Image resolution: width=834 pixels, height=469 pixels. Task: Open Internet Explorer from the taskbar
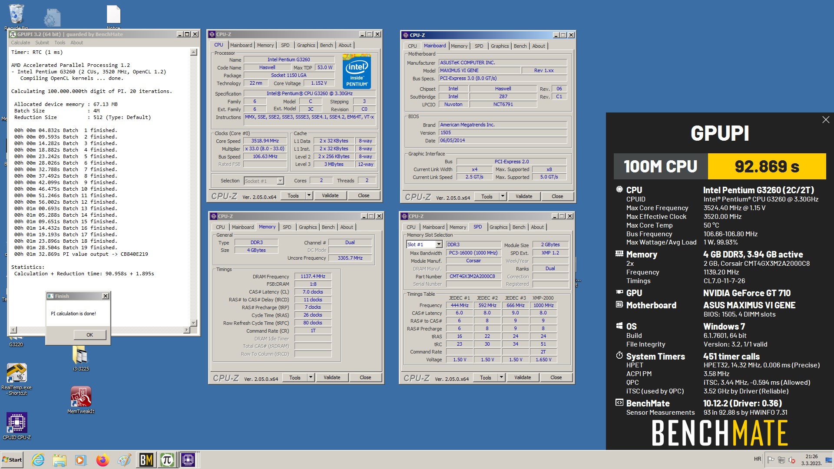tap(38, 460)
